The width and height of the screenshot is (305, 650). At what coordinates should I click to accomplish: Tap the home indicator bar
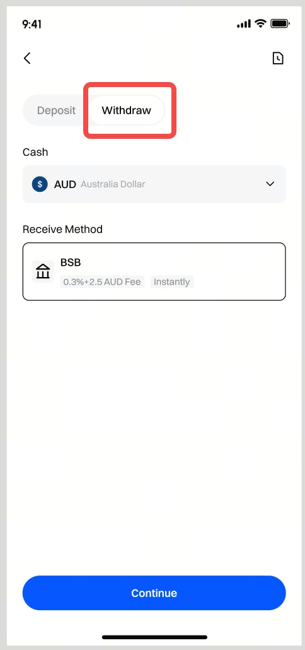coord(154,637)
